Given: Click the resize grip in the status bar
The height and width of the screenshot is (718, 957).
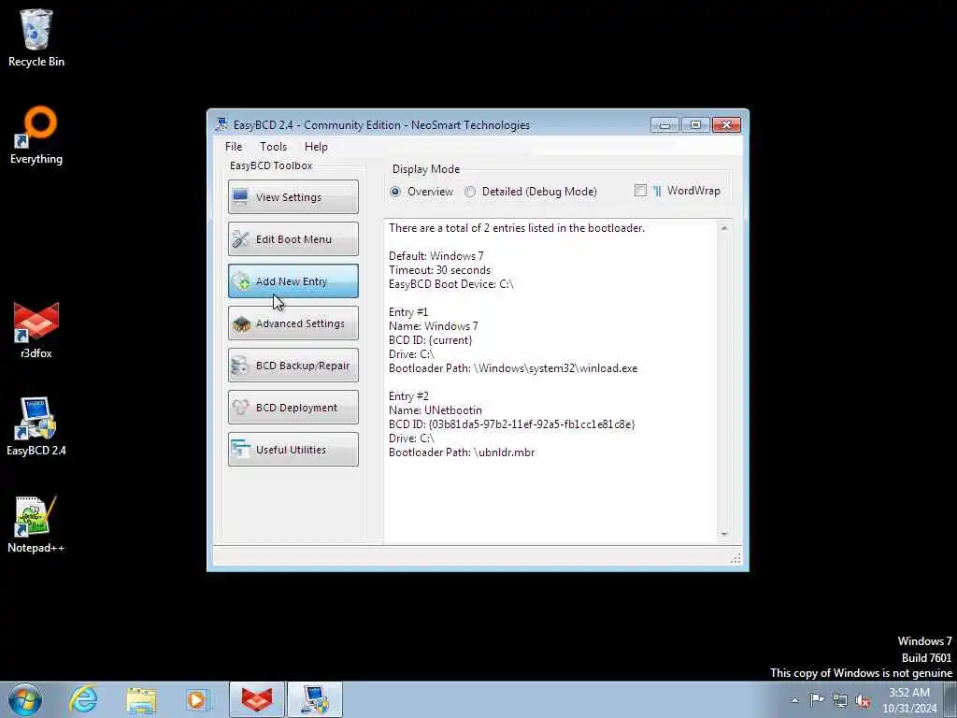Looking at the screenshot, I should pyautogui.click(x=736, y=558).
